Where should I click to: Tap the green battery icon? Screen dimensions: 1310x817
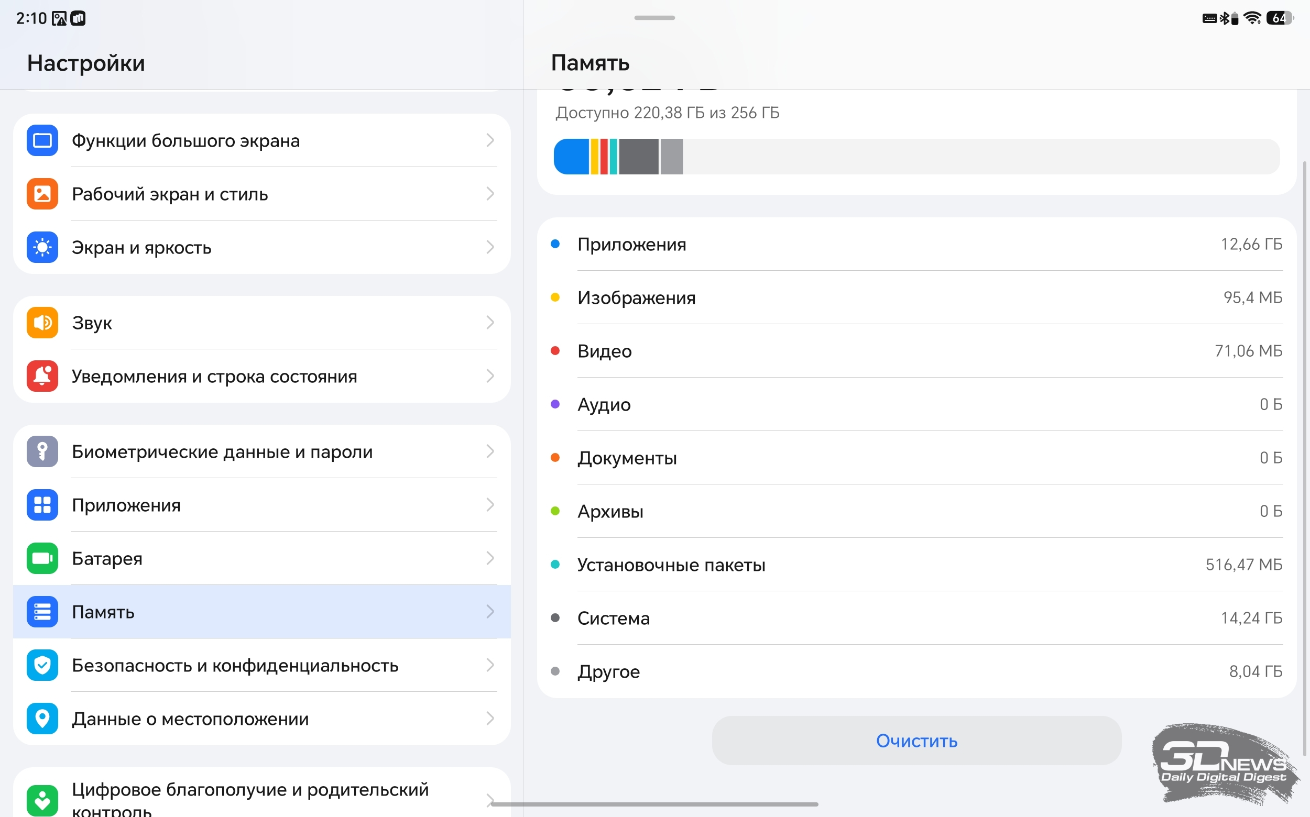[x=42, y=558]
